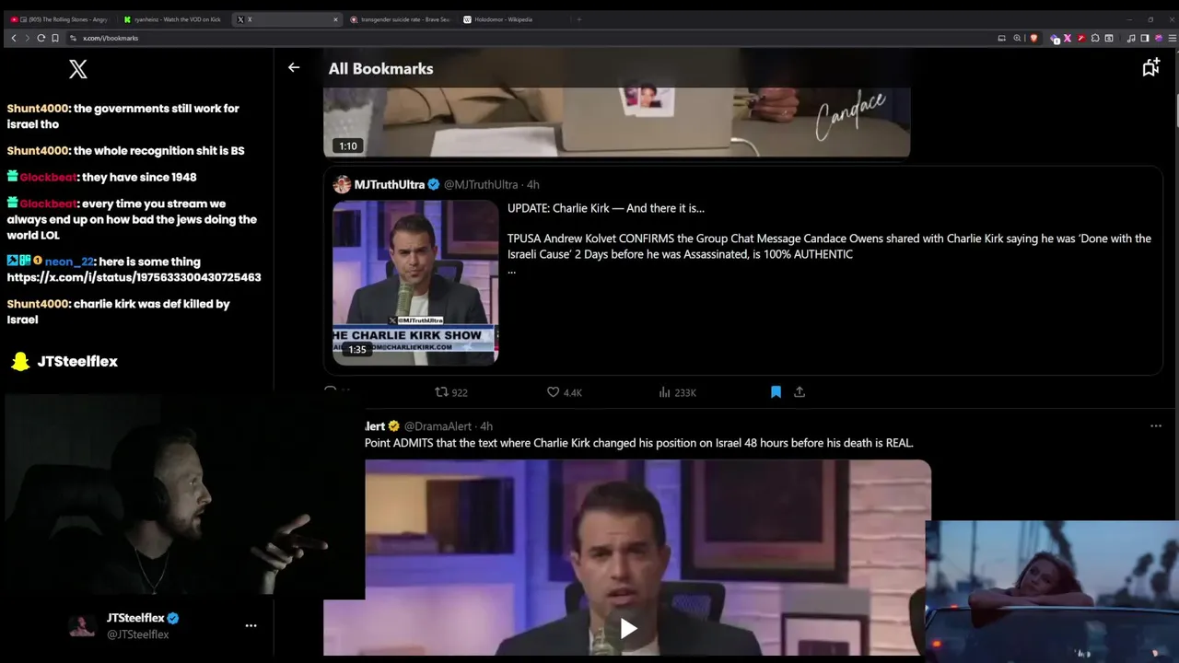Play the DramaAlert video

pyautogui.click(x=628, y=628)
